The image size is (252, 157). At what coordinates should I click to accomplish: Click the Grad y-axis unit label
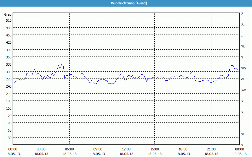click(x=8, y=14)
